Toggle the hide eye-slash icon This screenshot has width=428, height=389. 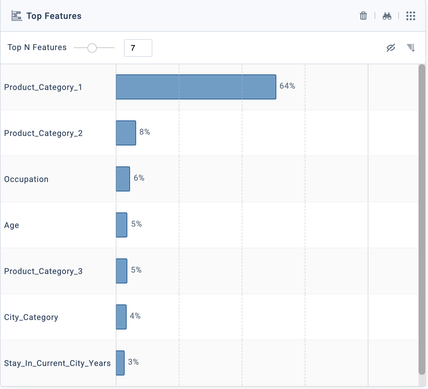(x=391, y=48)
